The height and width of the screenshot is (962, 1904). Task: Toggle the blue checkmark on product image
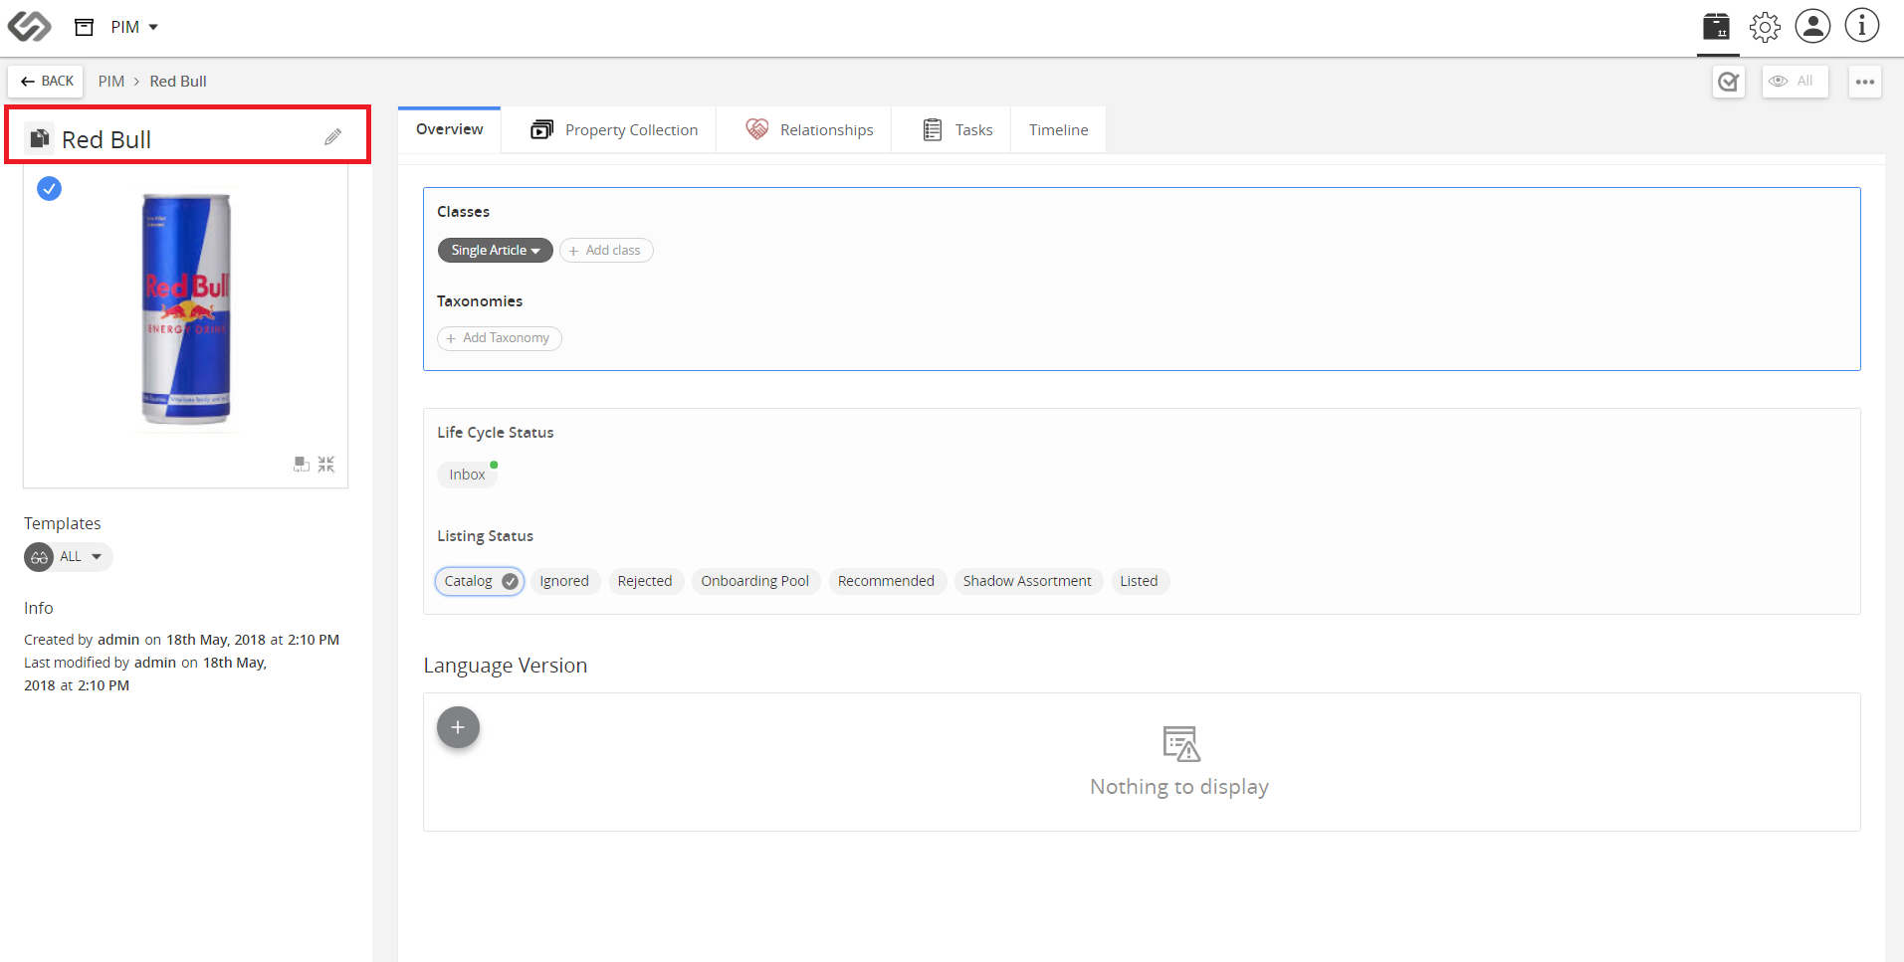[49, 188]
